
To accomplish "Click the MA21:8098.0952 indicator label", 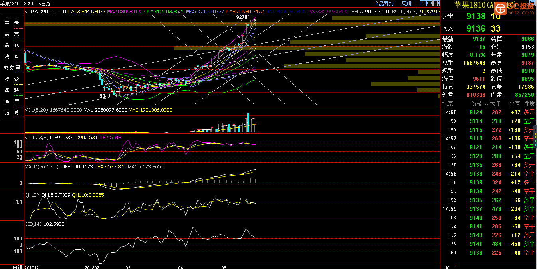I will pyautogui.click(x=126, y=12).
